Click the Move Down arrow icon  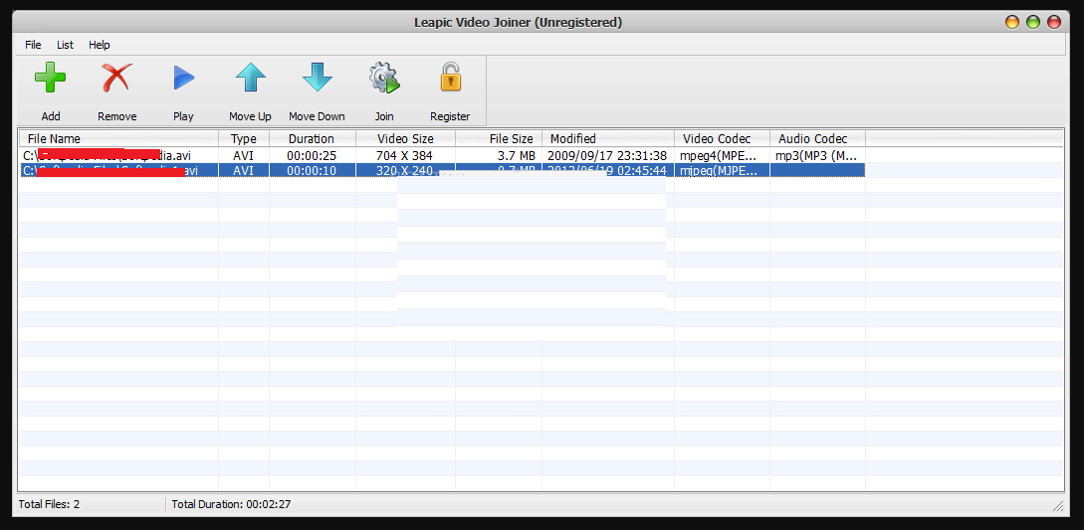click(318, 78)
